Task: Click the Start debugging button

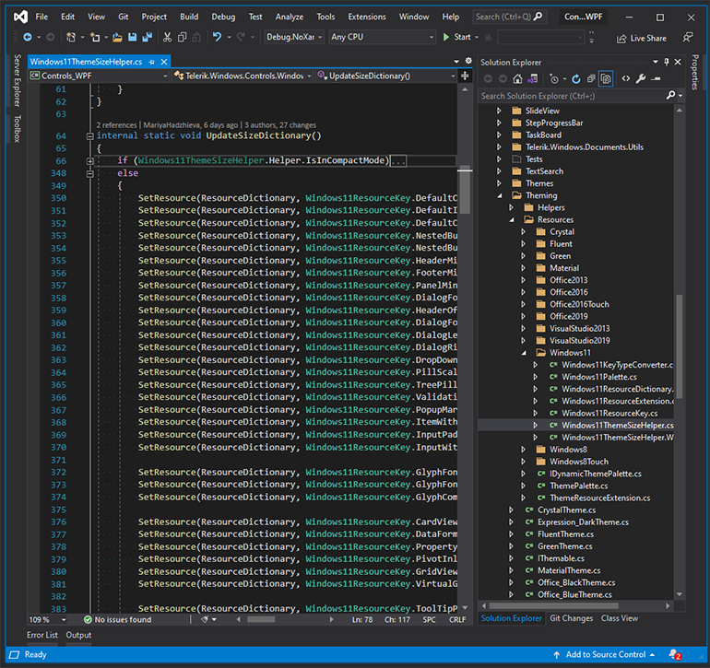Action: coord(456,37)
